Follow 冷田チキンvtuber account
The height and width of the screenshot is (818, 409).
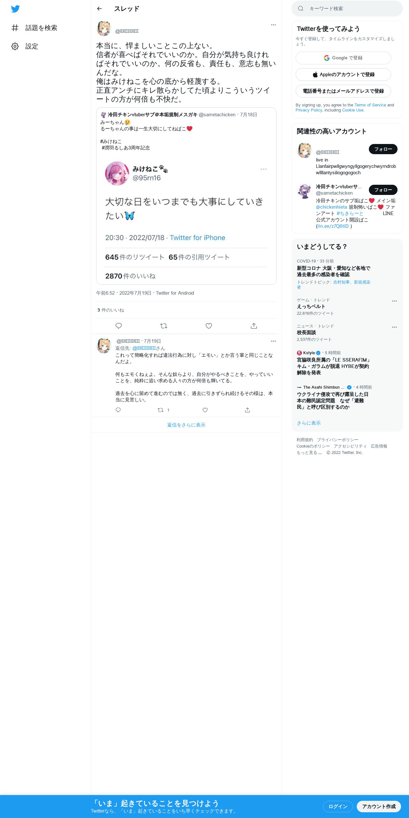[383, 190]
